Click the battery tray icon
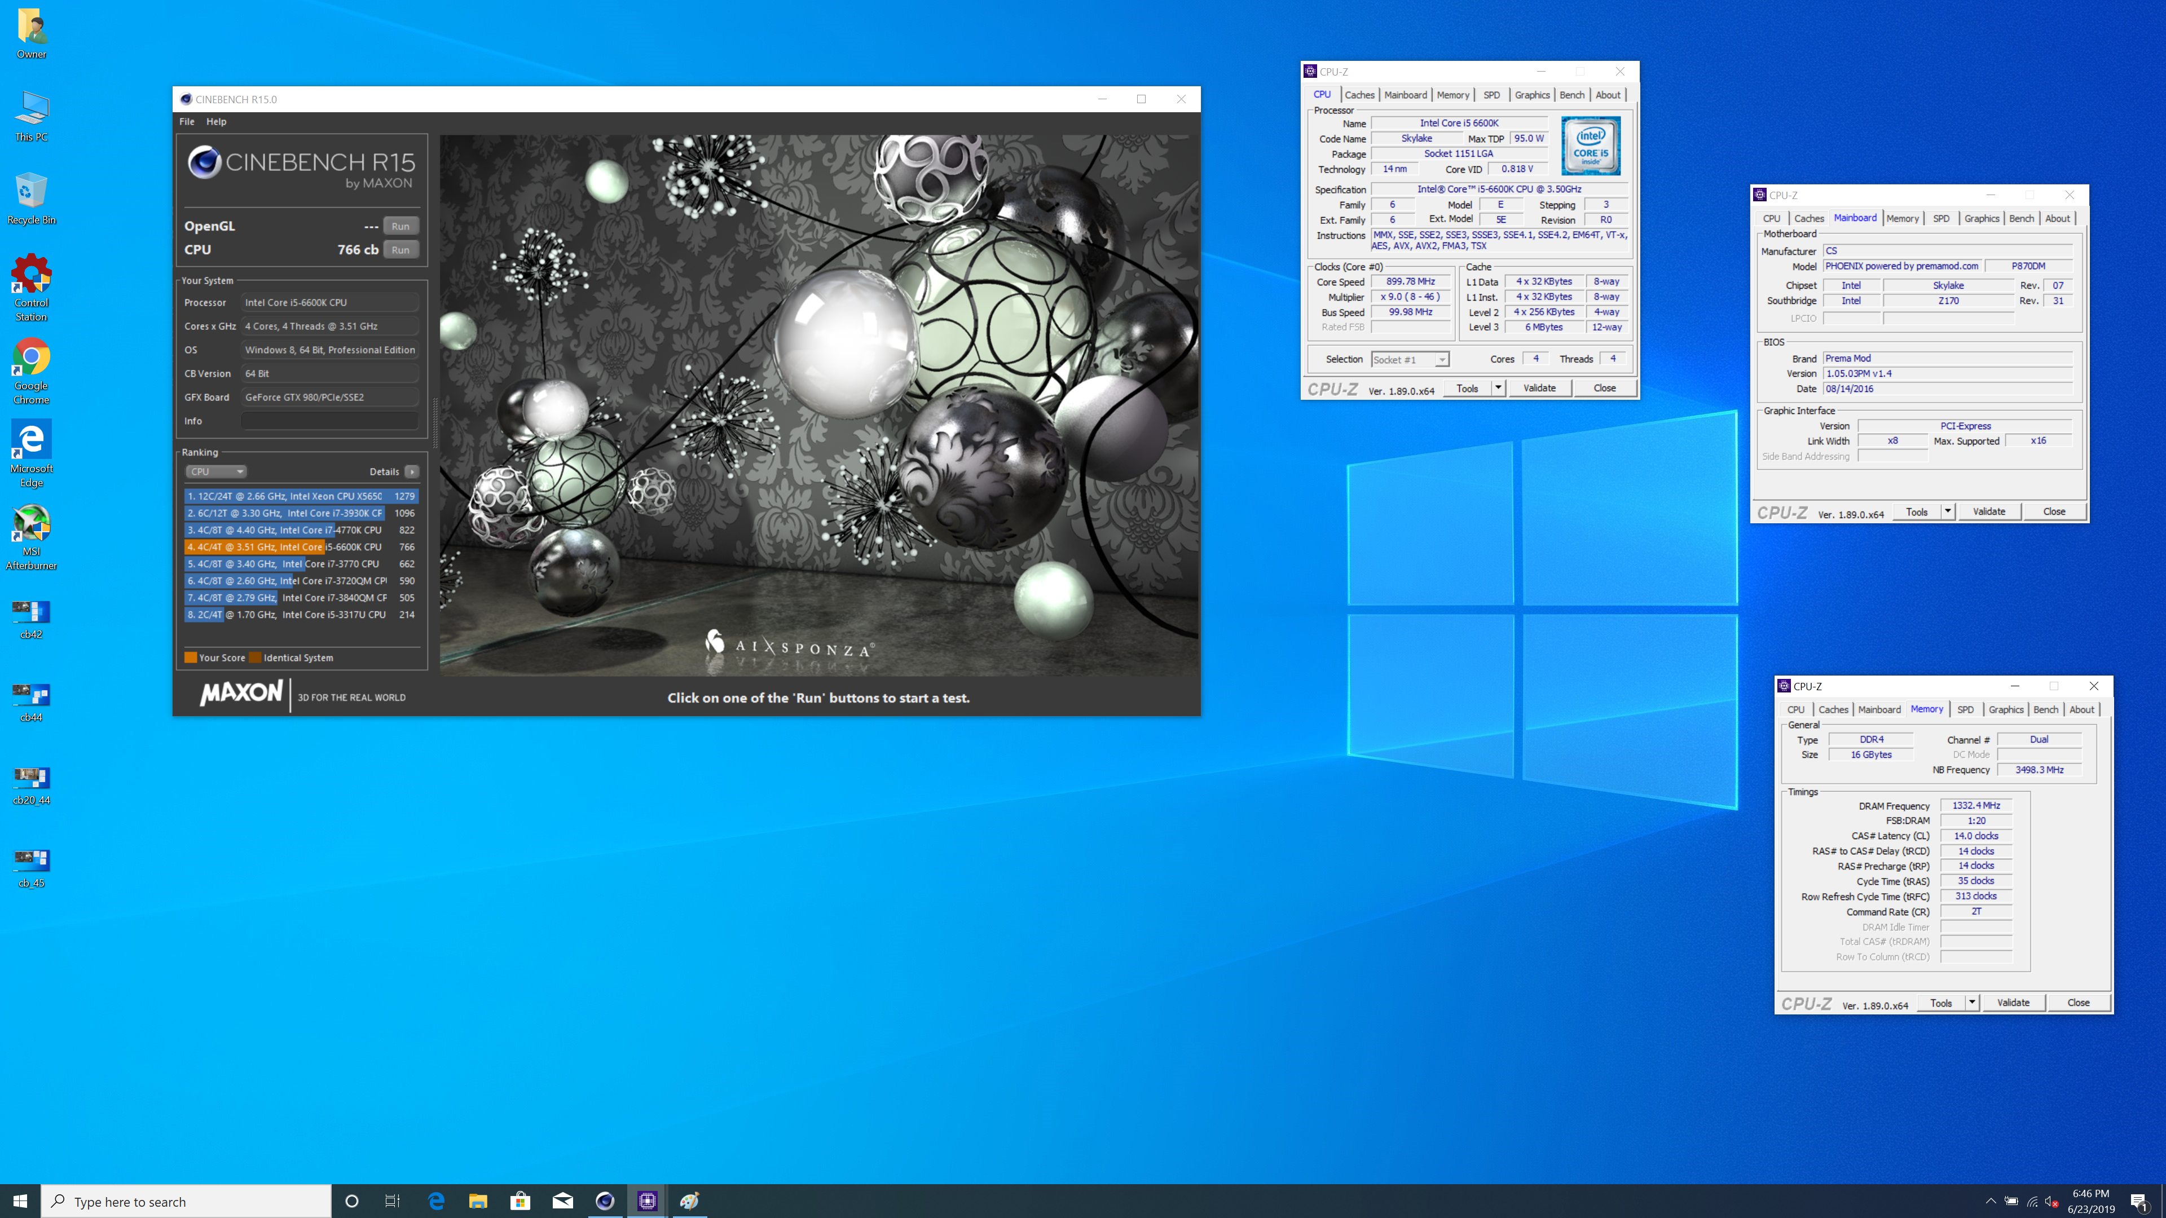 pyautogui.click(x=2011, y=1201)
